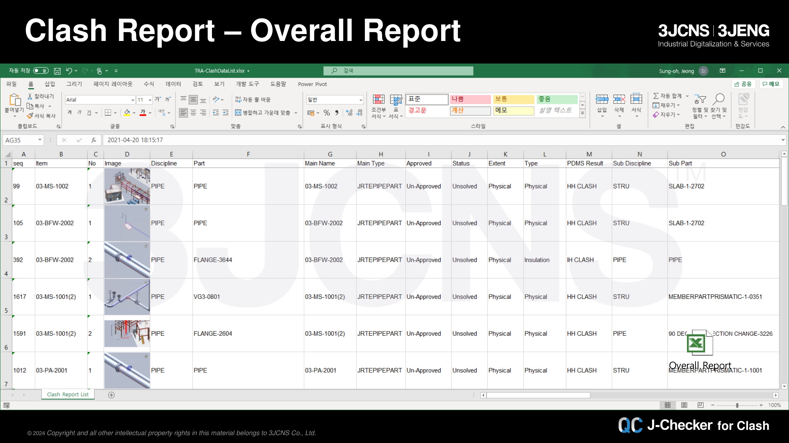Select the Clash Report List sheet tab

coord(68,394)
